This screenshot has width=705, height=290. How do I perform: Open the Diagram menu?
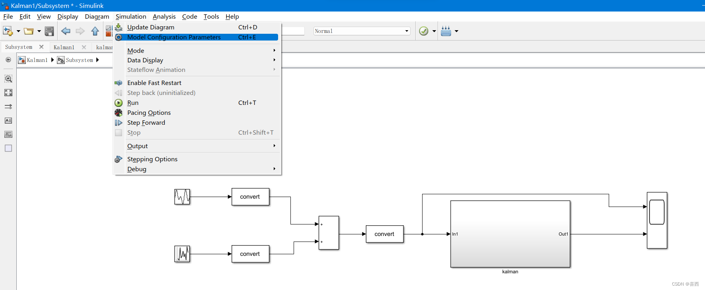(x=97, y=16)
